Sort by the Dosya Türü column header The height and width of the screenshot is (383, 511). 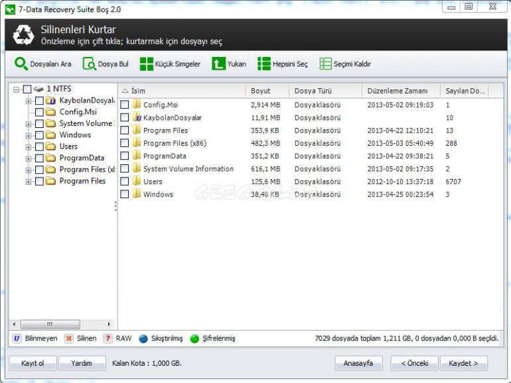pos(325,91)
